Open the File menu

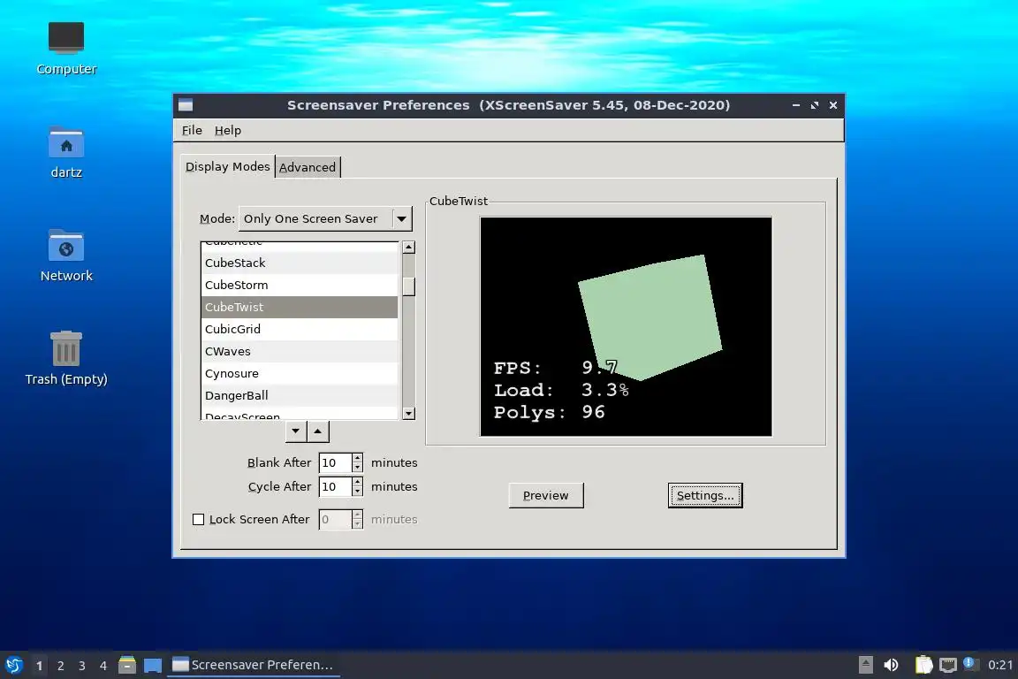(x=192, y=131)
